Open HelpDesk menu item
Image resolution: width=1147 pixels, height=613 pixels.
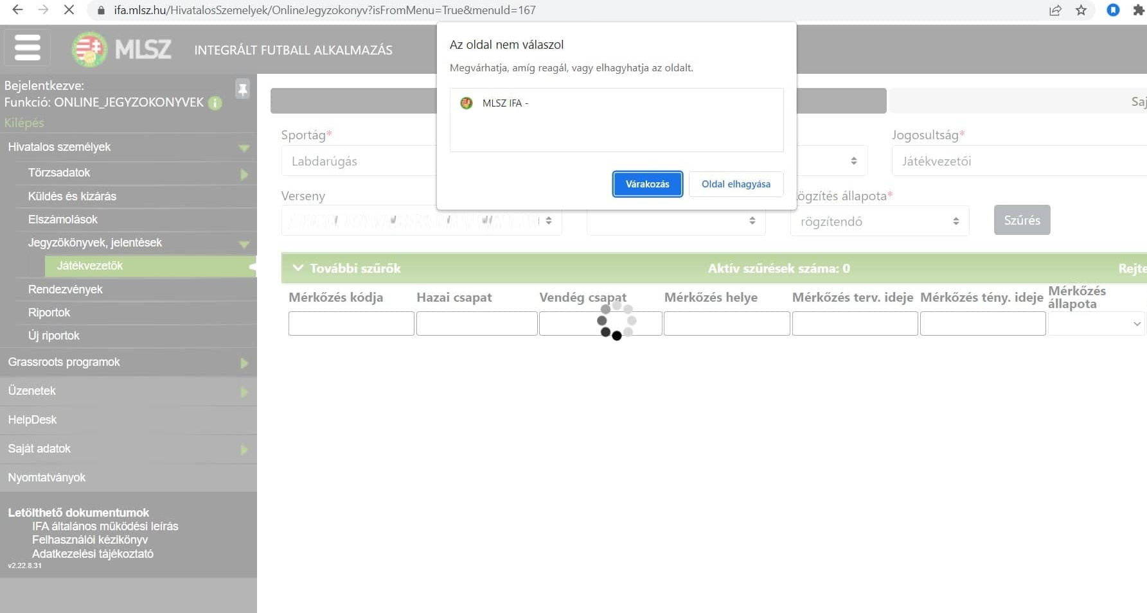coord(129,420)
